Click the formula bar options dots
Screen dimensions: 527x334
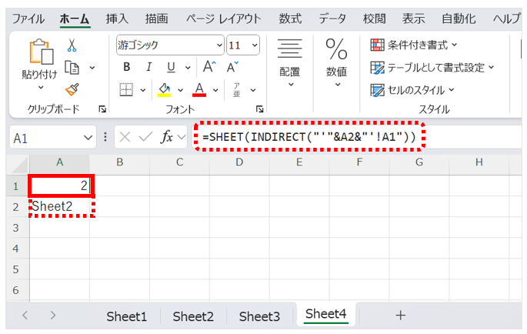[105, 137]
